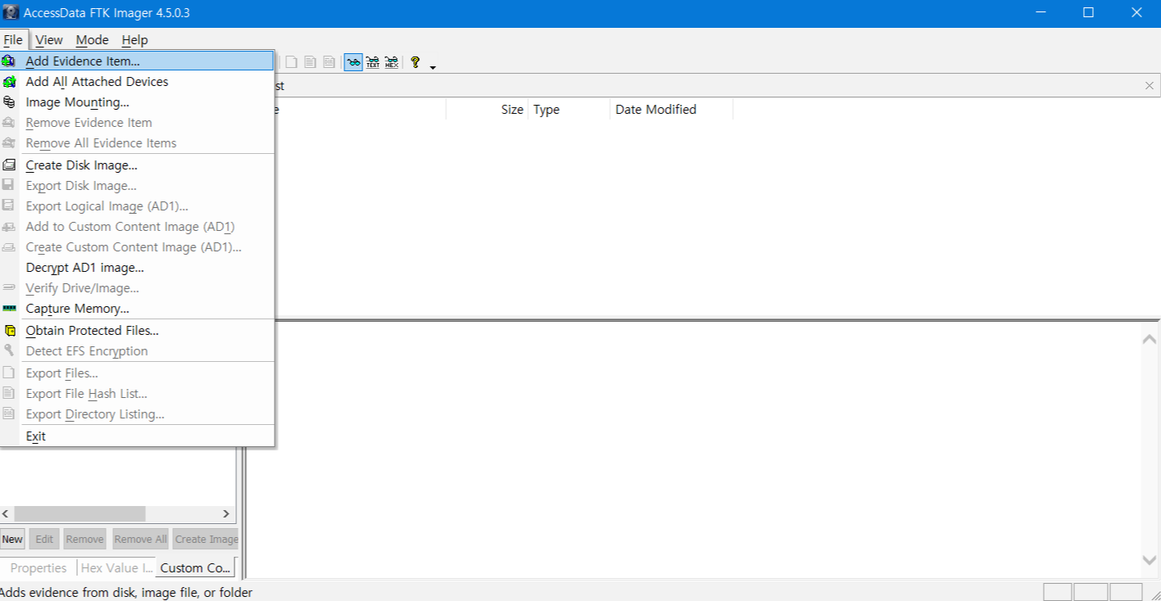Click Create Custom Content Image (AD1)...
1161x601 pixels.
point(137,246)
